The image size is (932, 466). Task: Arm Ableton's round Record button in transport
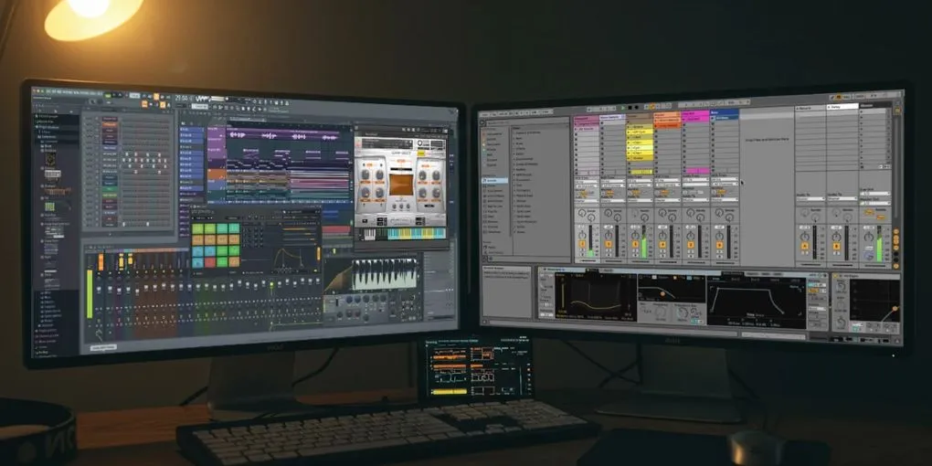[x=637, y=108]
